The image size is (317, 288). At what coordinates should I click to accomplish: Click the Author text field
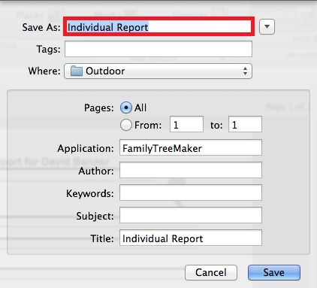pos(191,170)
